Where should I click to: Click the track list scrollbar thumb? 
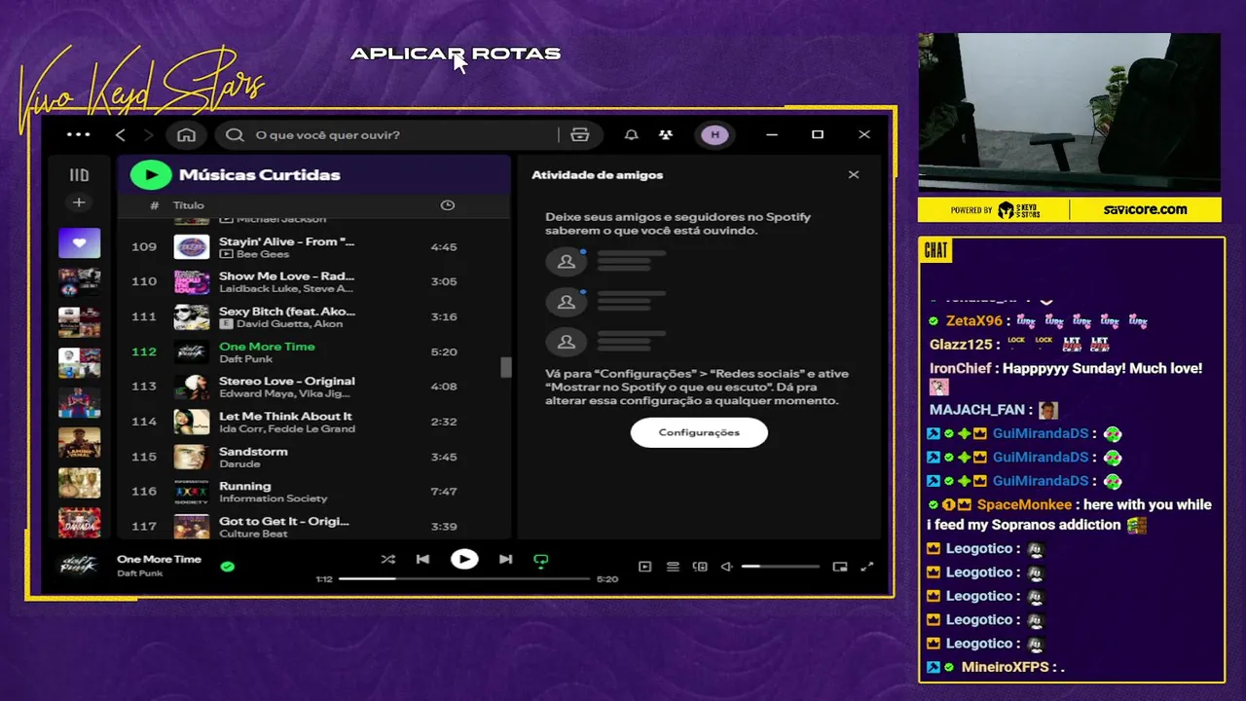[x=506, y=367]
